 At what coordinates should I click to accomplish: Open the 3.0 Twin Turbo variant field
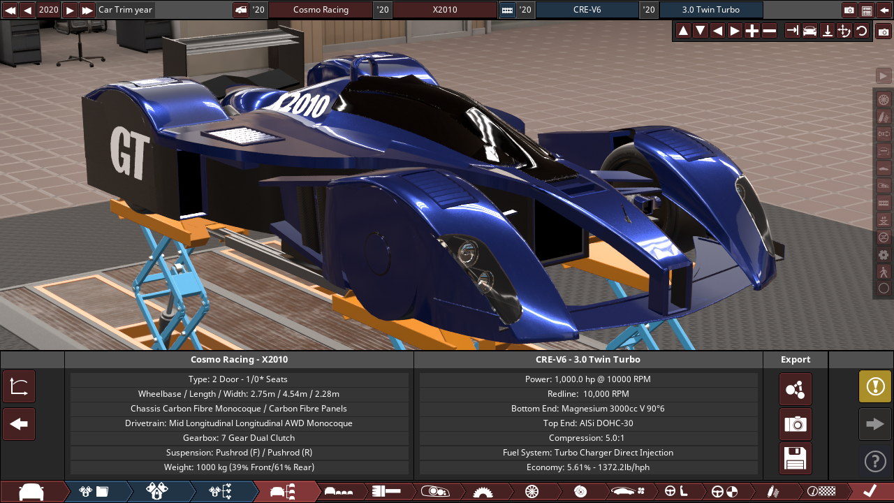click(711, 10)
